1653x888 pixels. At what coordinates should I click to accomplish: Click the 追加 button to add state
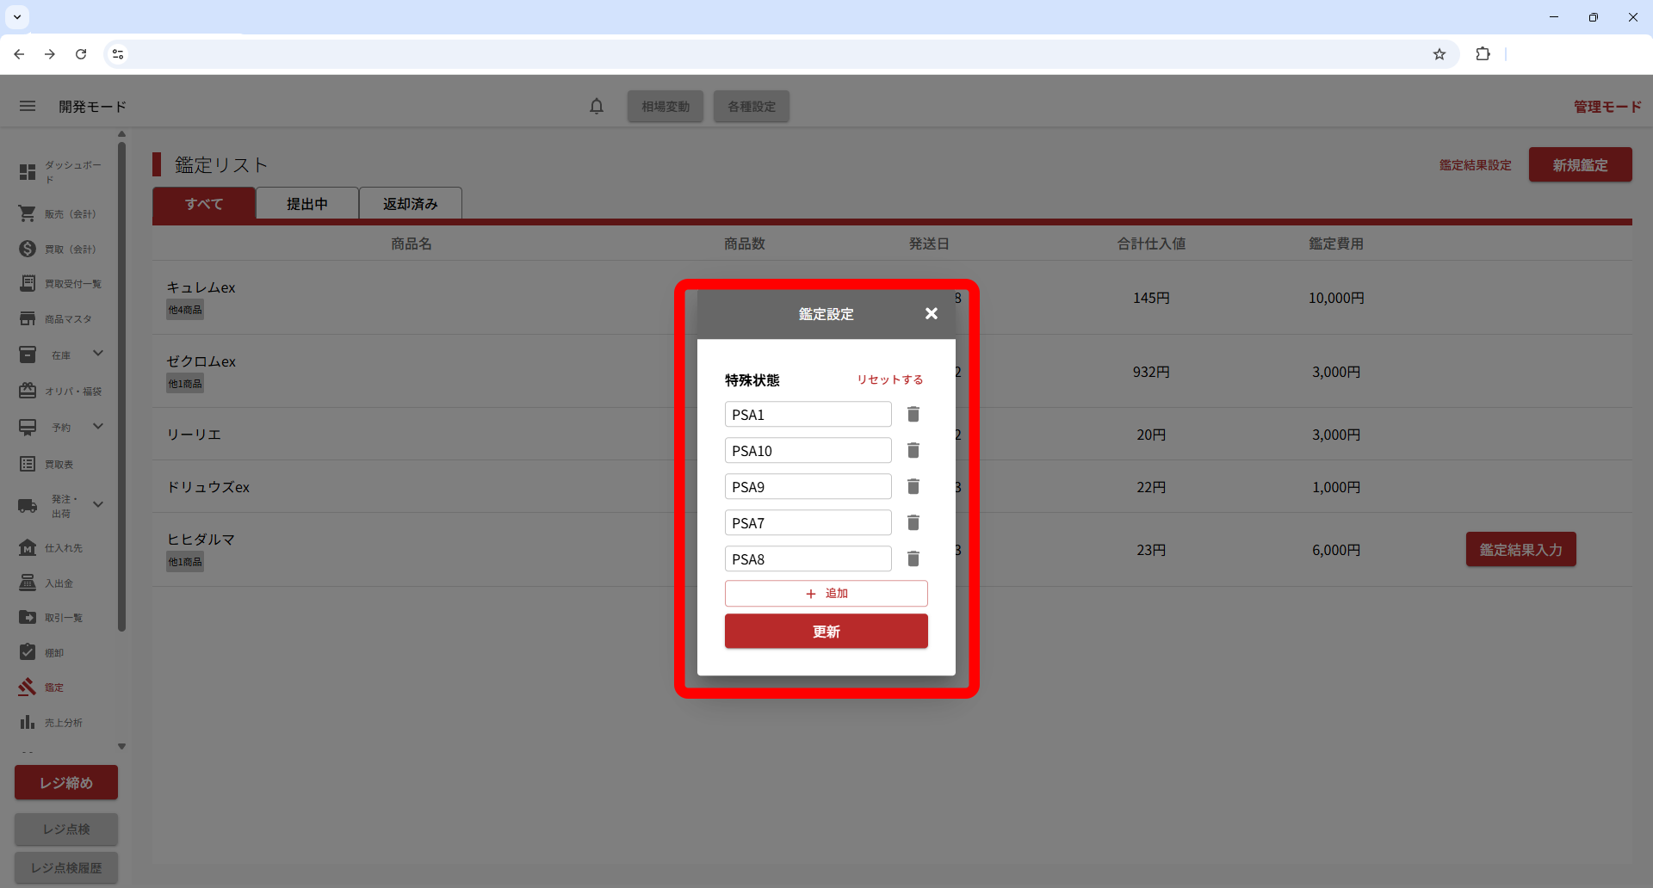[x=826, y=594]
